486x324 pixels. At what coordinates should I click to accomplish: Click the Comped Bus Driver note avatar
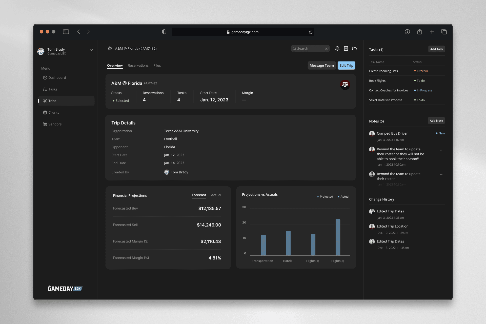click(372, 133)
